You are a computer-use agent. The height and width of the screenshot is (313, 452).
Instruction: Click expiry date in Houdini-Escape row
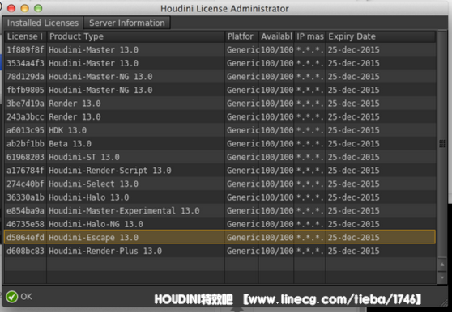[354, 238]
